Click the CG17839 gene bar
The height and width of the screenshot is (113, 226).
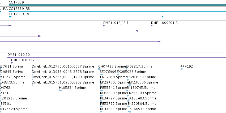click(x=117, y=5)
